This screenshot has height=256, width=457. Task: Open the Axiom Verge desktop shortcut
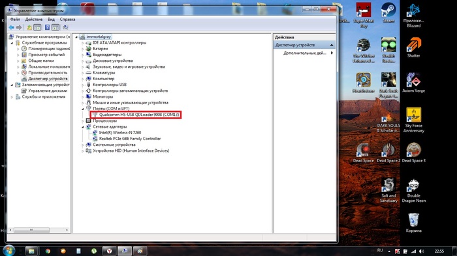point(413,83)
